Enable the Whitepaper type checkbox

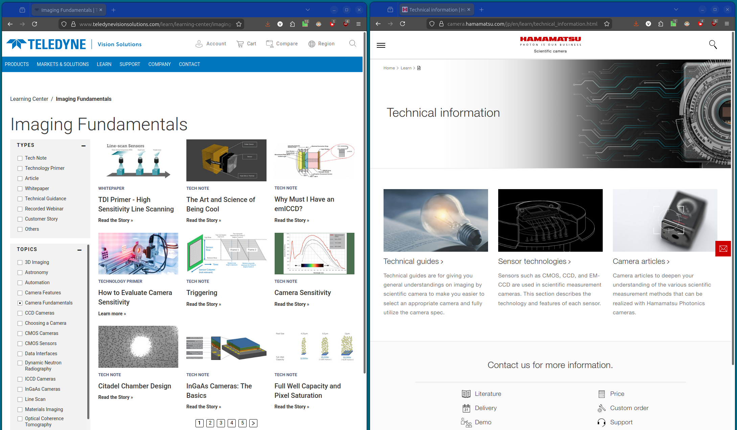click(x=20, y=189)
